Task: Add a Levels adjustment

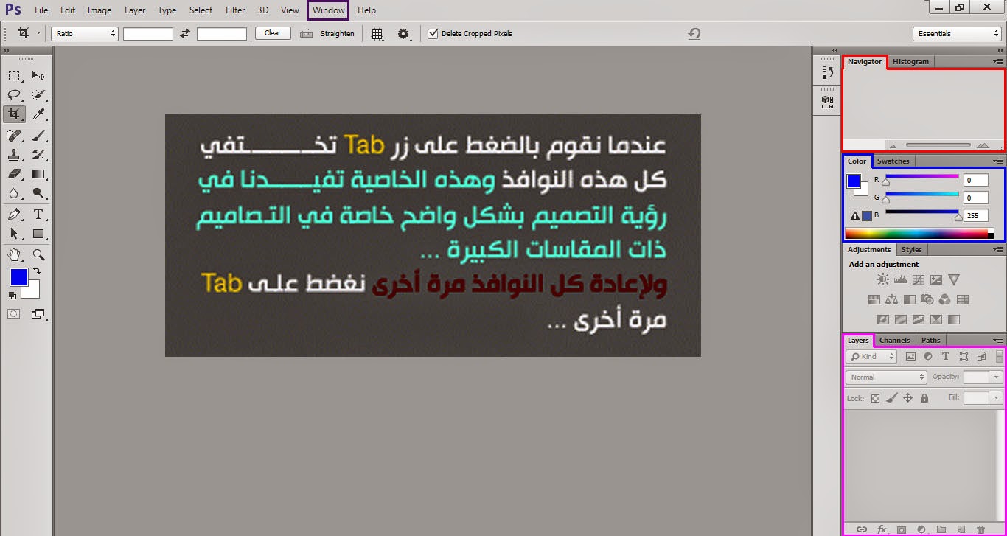Action: click(900, 279)
